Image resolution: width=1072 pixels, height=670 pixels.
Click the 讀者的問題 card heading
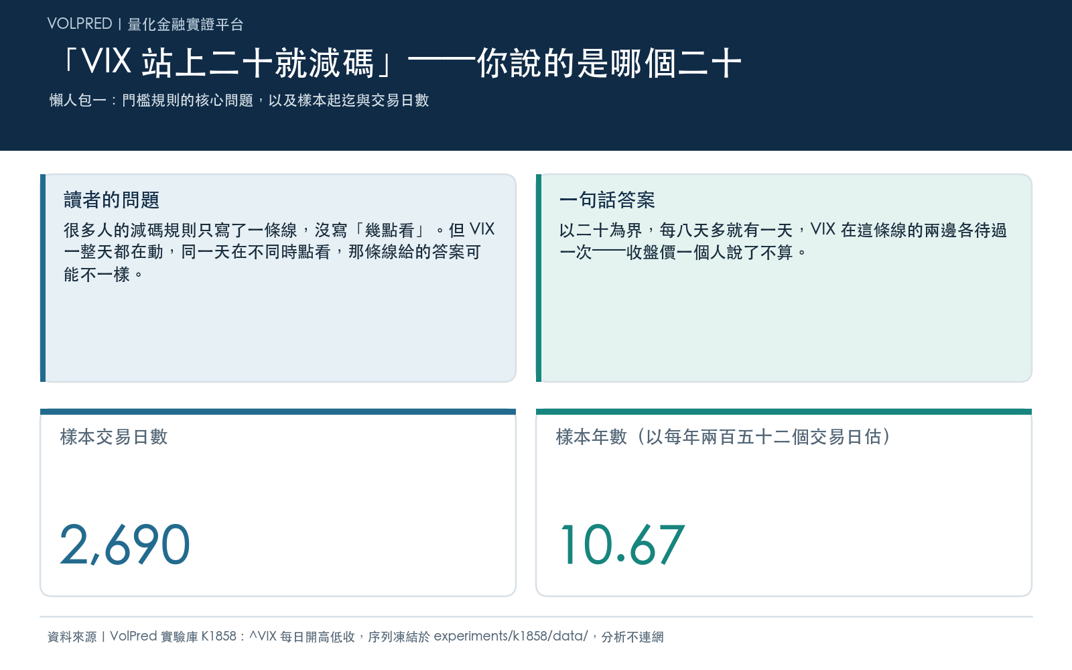(x=111, y=200)
